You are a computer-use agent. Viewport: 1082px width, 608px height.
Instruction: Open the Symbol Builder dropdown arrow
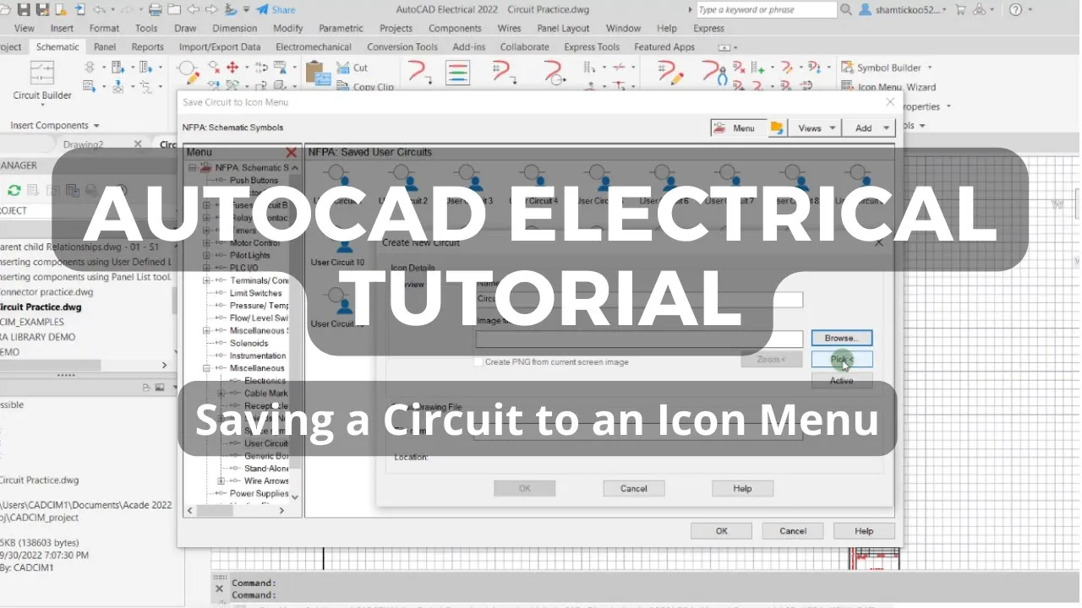point(930,68)
